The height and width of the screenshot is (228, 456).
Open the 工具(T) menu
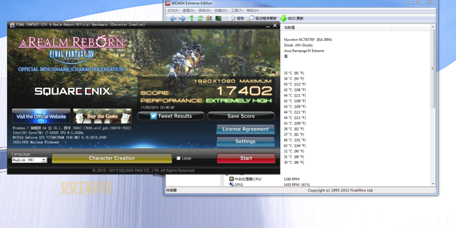(x=237, y=10)
